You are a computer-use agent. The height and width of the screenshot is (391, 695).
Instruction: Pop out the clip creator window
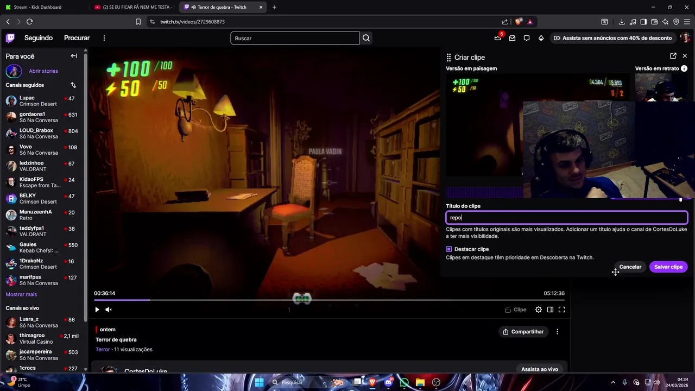[673, 56]
